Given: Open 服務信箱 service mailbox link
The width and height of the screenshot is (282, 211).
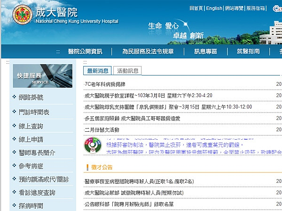Looking at the screenshot, I should (256, 8).
